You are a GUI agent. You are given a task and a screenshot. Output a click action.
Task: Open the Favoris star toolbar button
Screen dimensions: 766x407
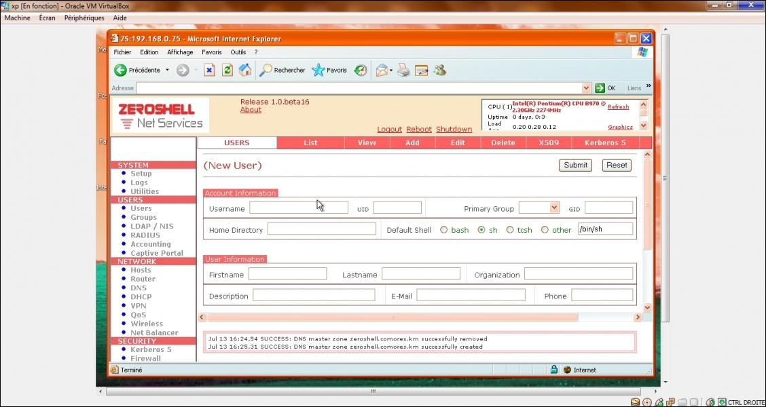pos(329,71)
